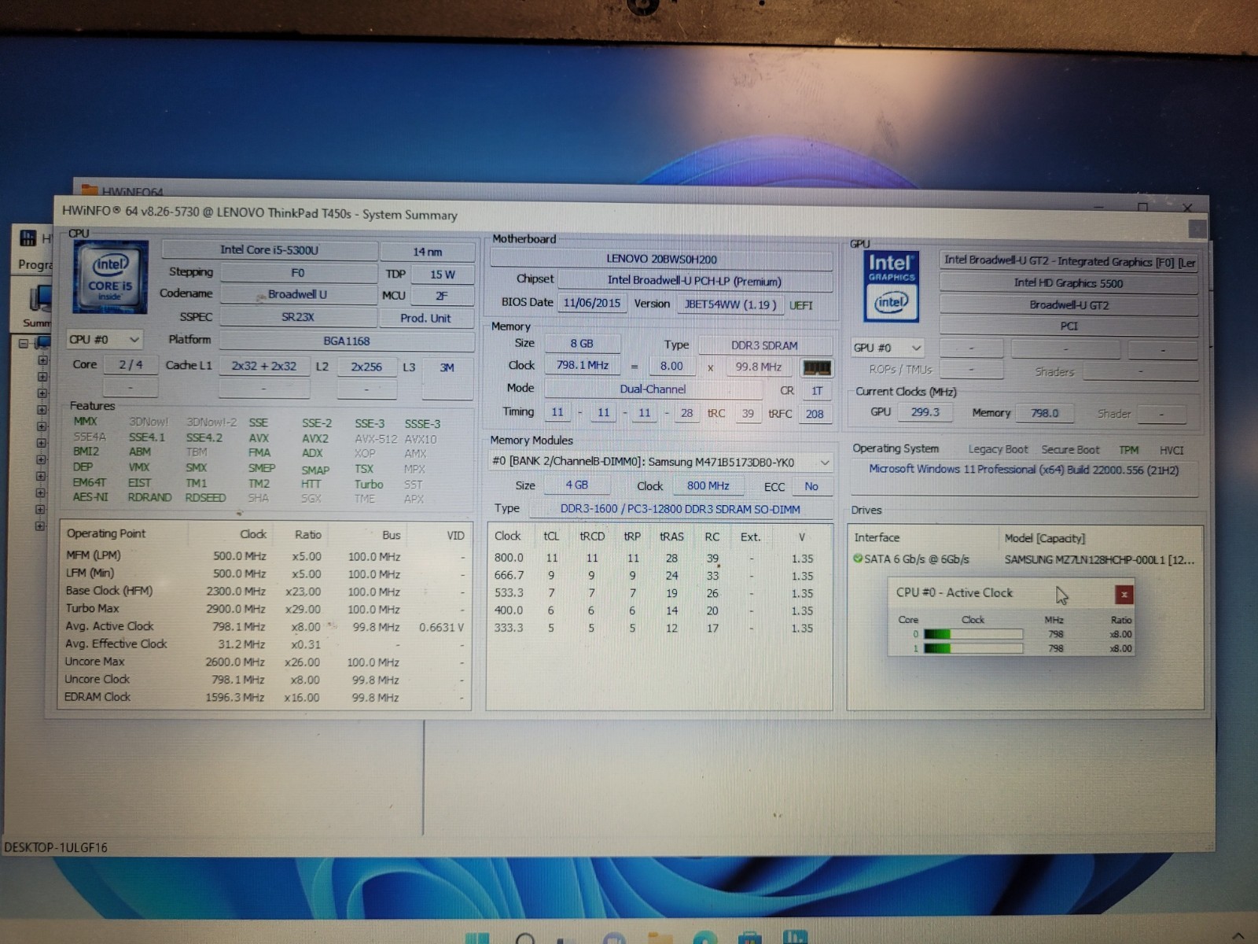Click the HWiNFO icon on the taskbar
Viewport: 1258px width, 944px height.
[x=795, y=937]
